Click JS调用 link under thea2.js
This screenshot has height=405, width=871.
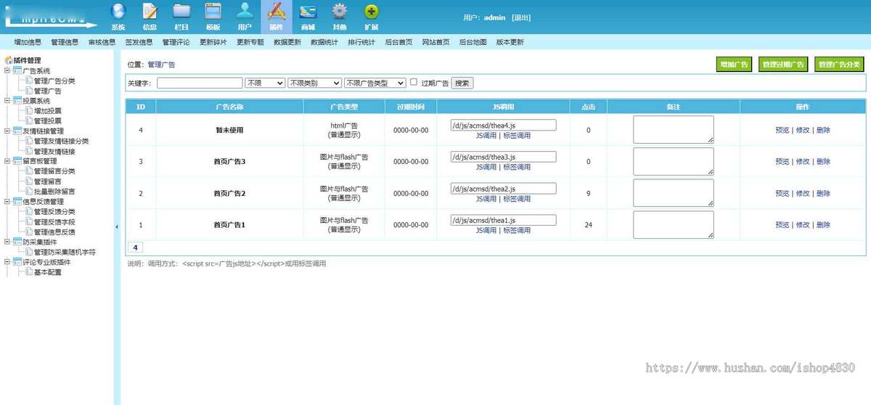486,199
